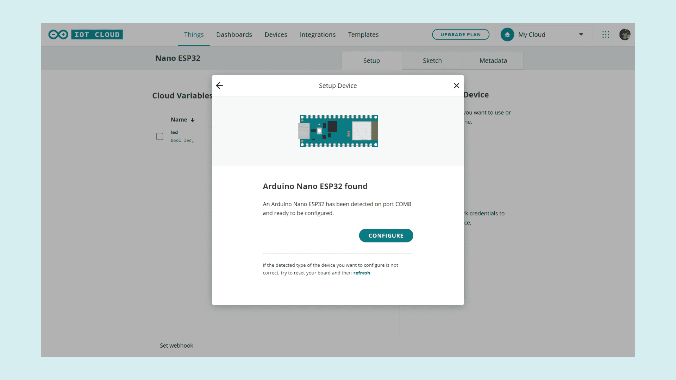676x380 pixels.
Task: Click the back arrow in Setup Device dialog
Action: (219, 85)
